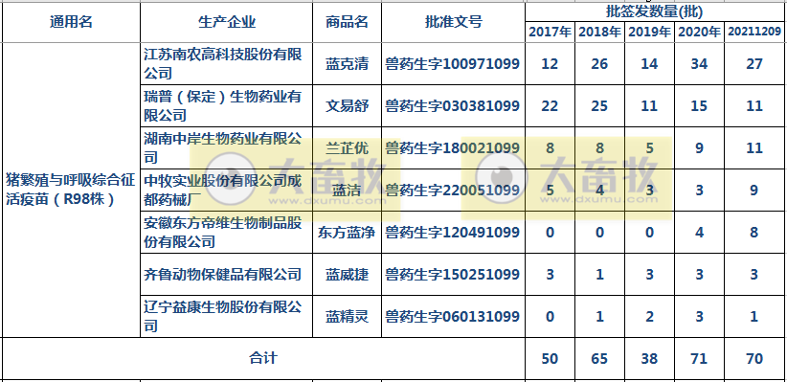Image resolution: width=787 pixels, height=382 pixels.
Task: Click company cell 江苏南农高科技股份有限公司
Action: click(227, 64)
